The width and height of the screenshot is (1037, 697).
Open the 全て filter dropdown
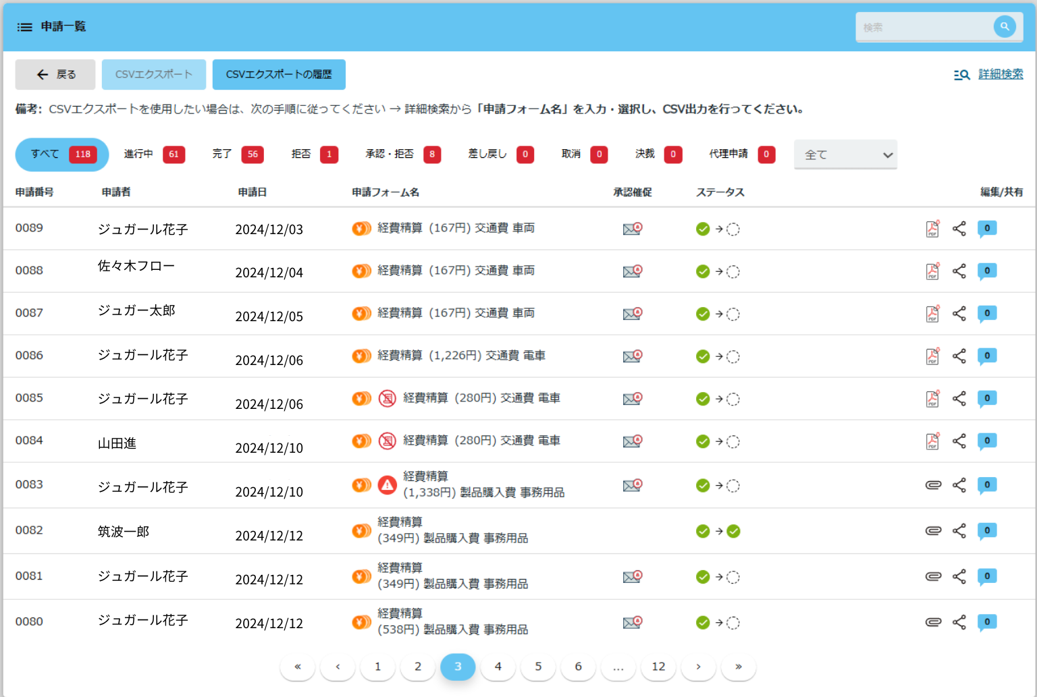point(845,155)
